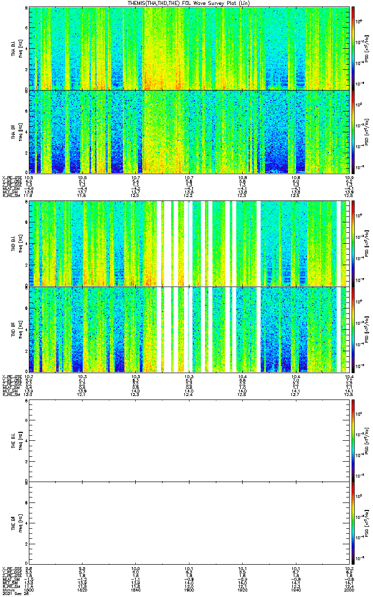Image resolution: width=373 pixels, height=597 pixels.
Task: Select the THA B-perpendicular spectrogram panel
Action: click(189, 48)
